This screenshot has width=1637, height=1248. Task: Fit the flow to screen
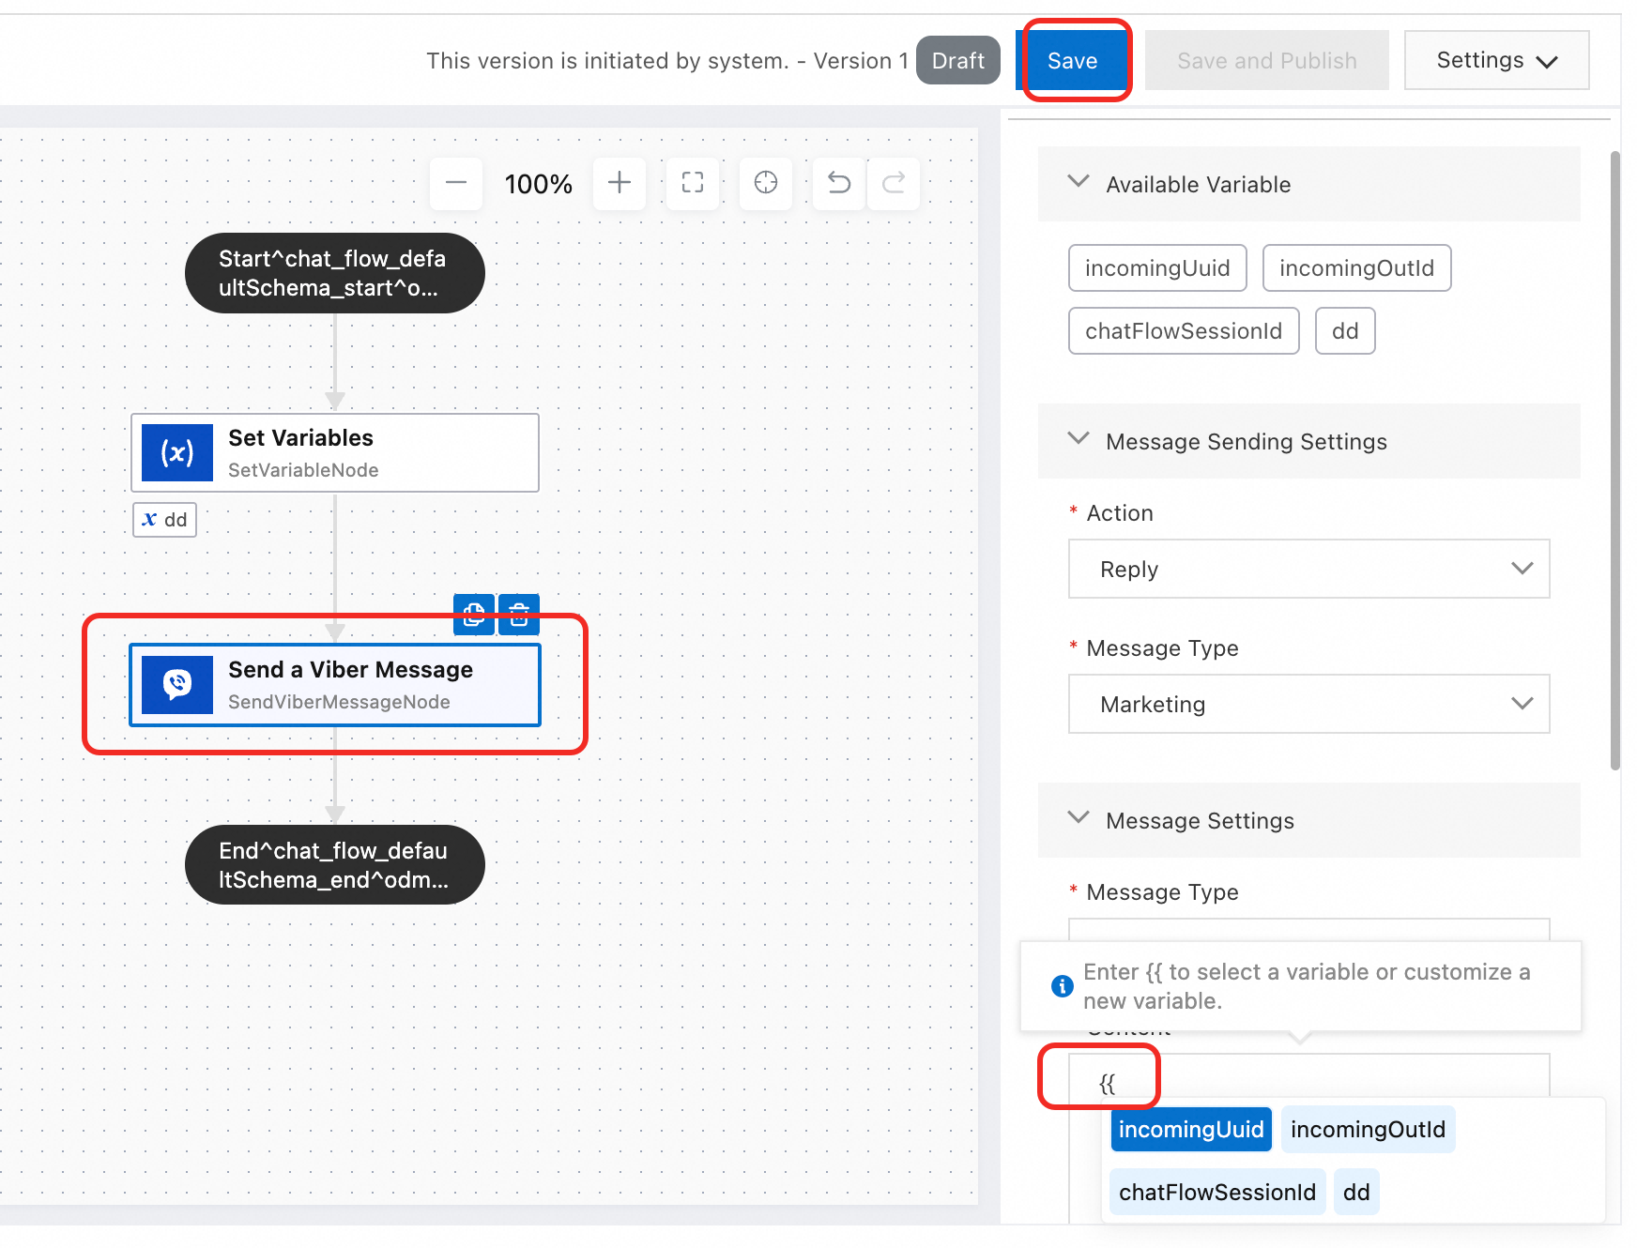tap(693, 183)
